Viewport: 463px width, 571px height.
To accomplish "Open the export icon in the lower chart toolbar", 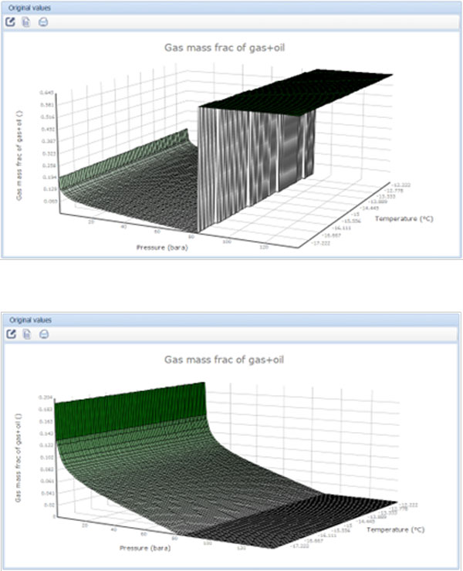I will (x=11, y=334).
